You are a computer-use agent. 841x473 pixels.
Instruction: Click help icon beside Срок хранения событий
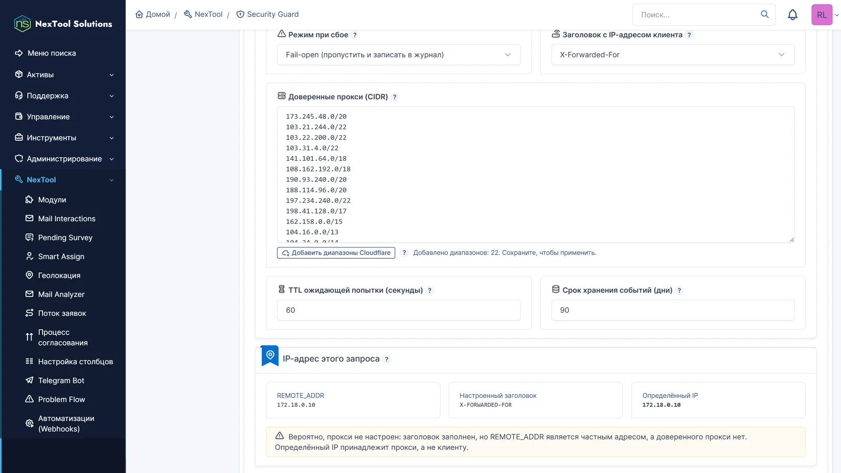point(679,291)
